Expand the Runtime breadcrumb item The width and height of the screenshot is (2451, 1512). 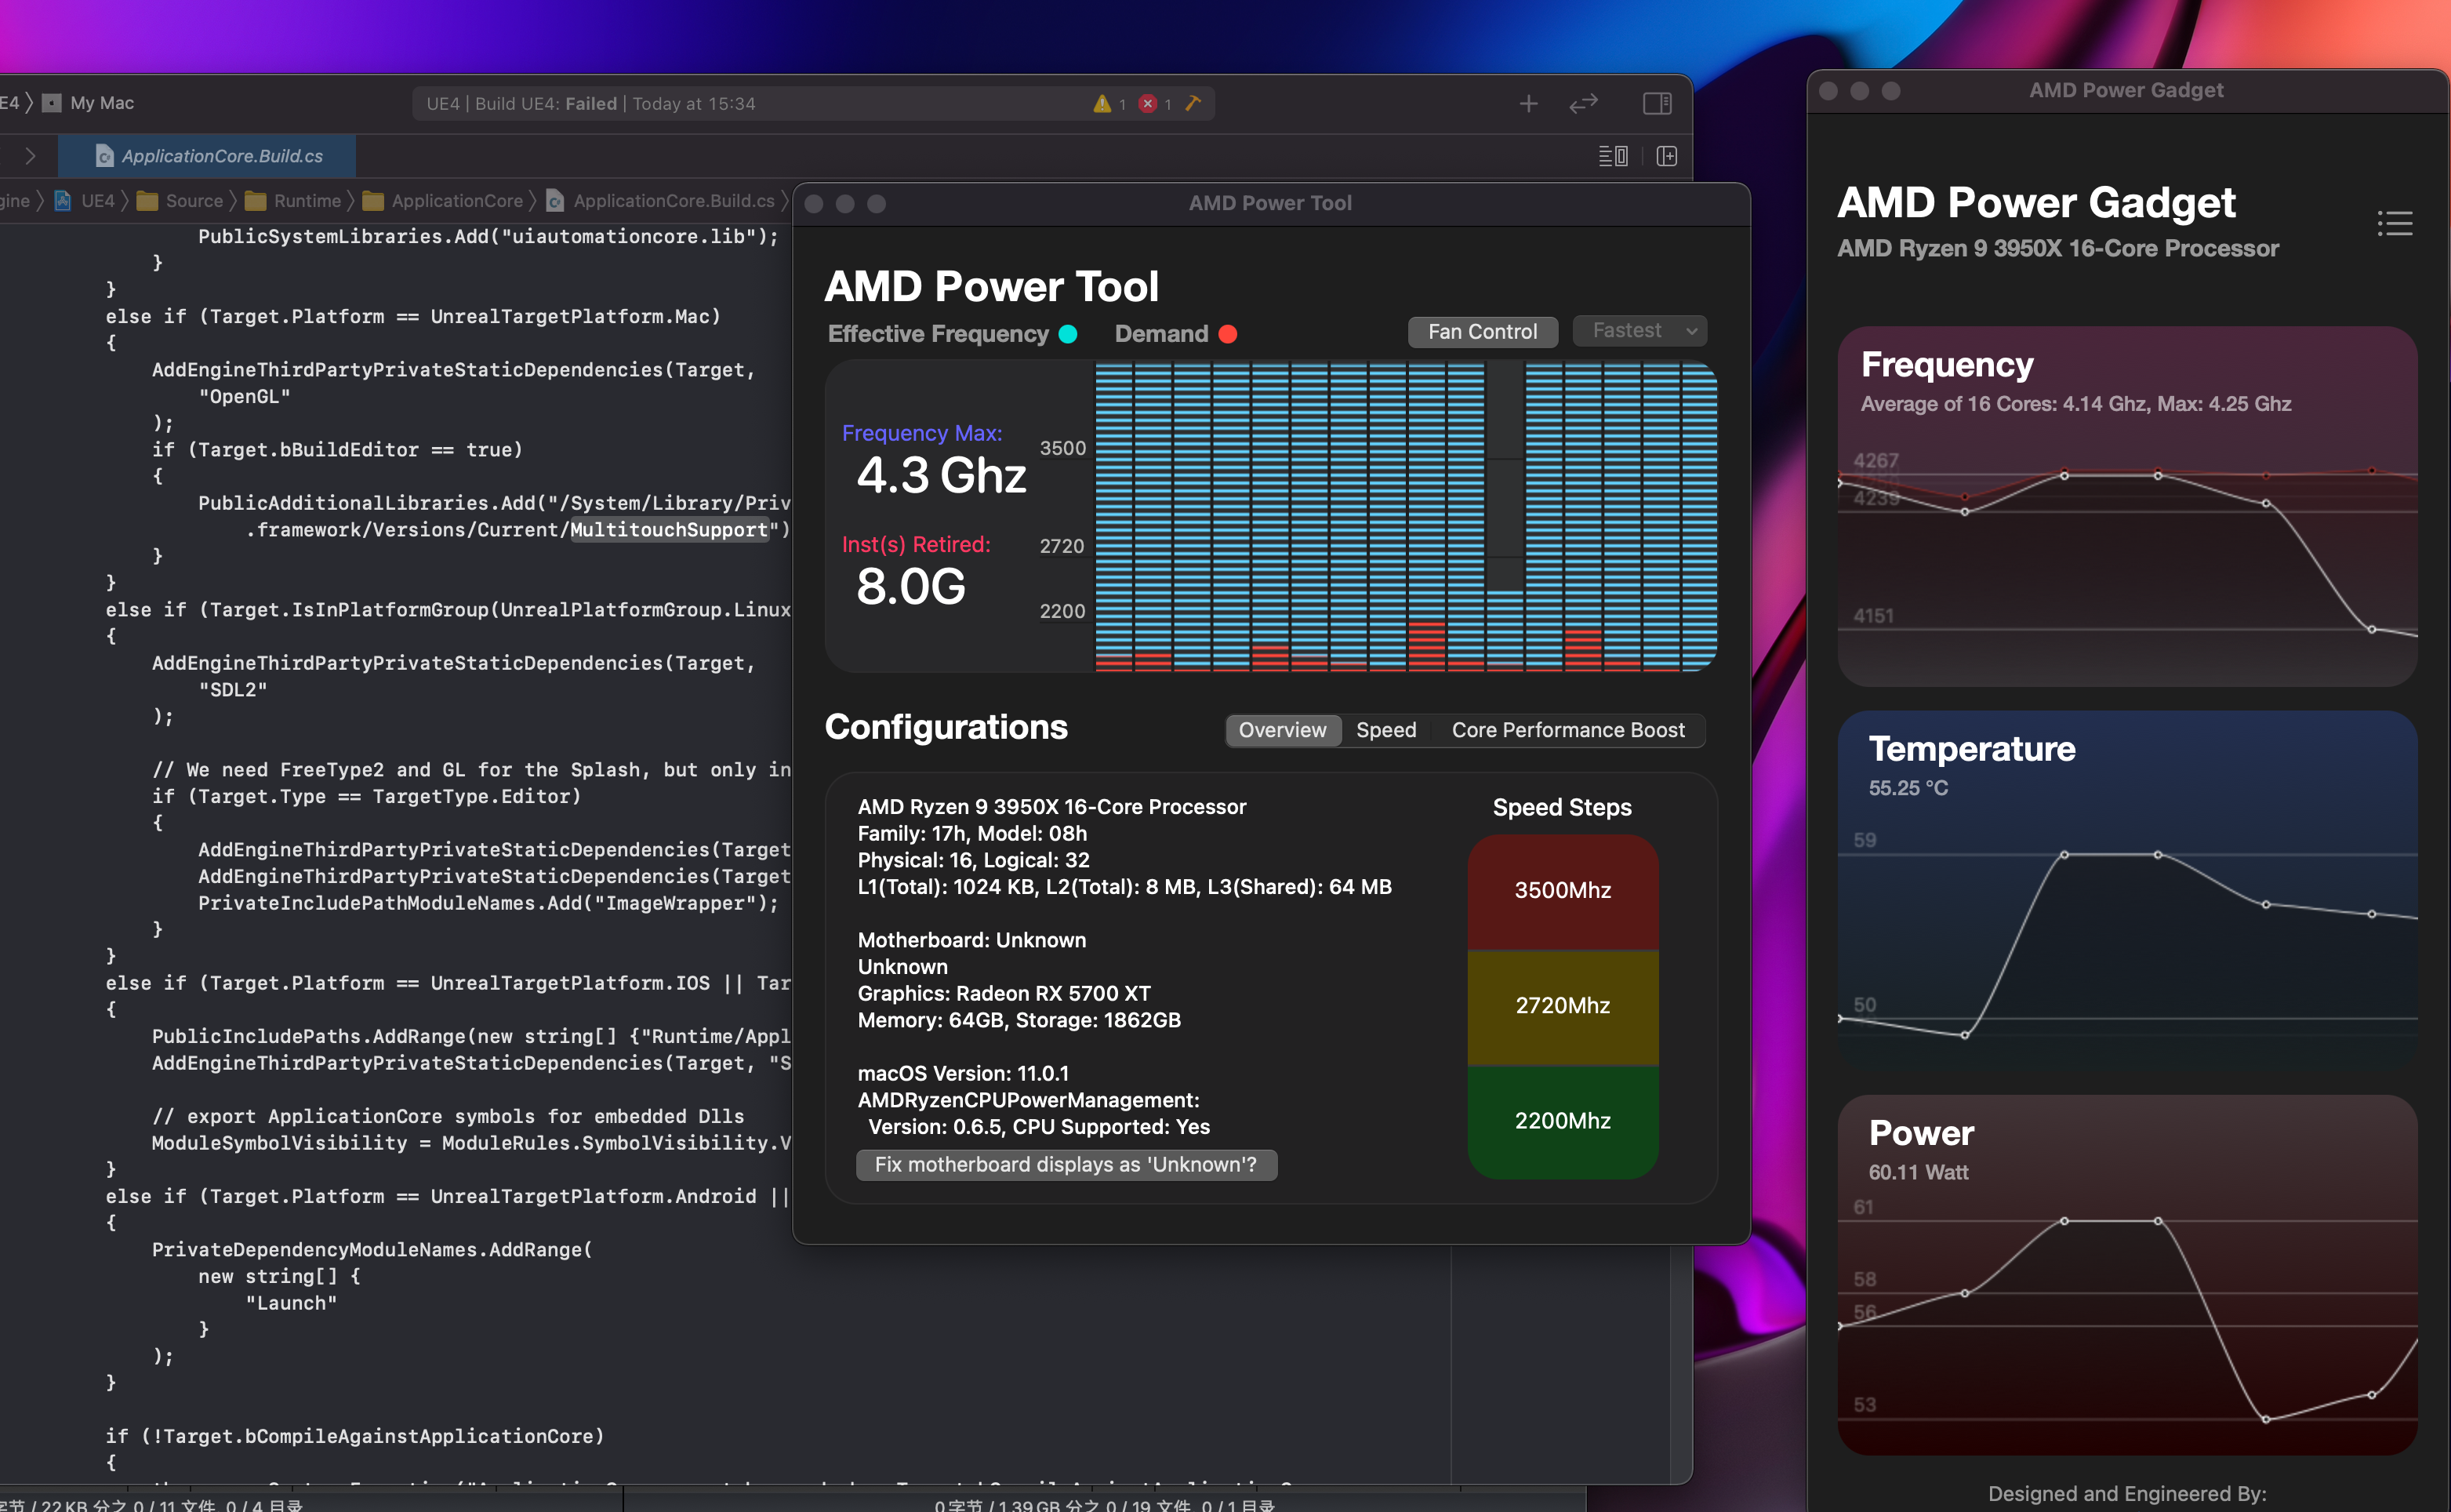(294, 201)
